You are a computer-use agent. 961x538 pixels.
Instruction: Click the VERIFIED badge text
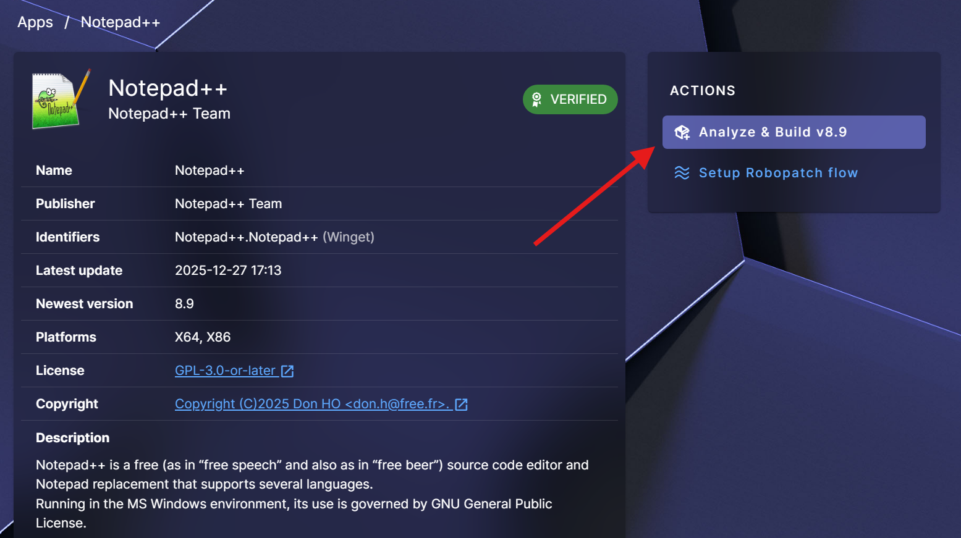click(578, 99)
